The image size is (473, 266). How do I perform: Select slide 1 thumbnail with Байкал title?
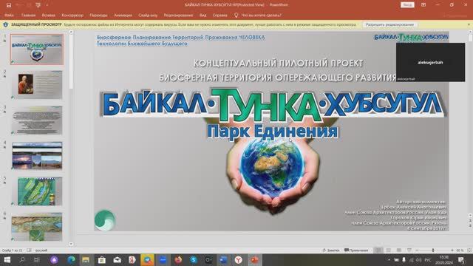(x=37, y=50)
